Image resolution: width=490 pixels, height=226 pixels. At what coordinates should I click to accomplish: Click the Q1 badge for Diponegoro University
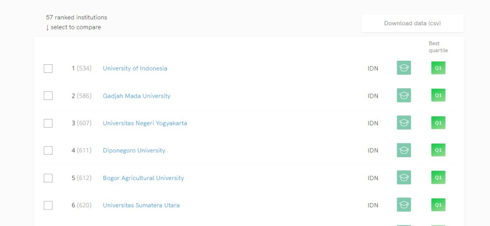click(438, 150)
